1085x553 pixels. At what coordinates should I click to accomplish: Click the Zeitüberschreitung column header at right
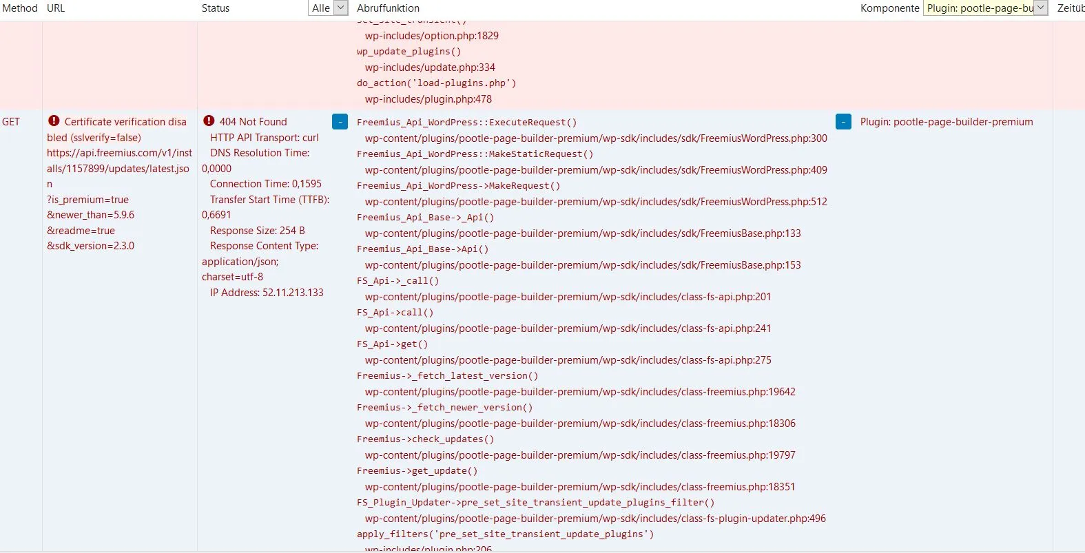click(x=1071, y=8)
